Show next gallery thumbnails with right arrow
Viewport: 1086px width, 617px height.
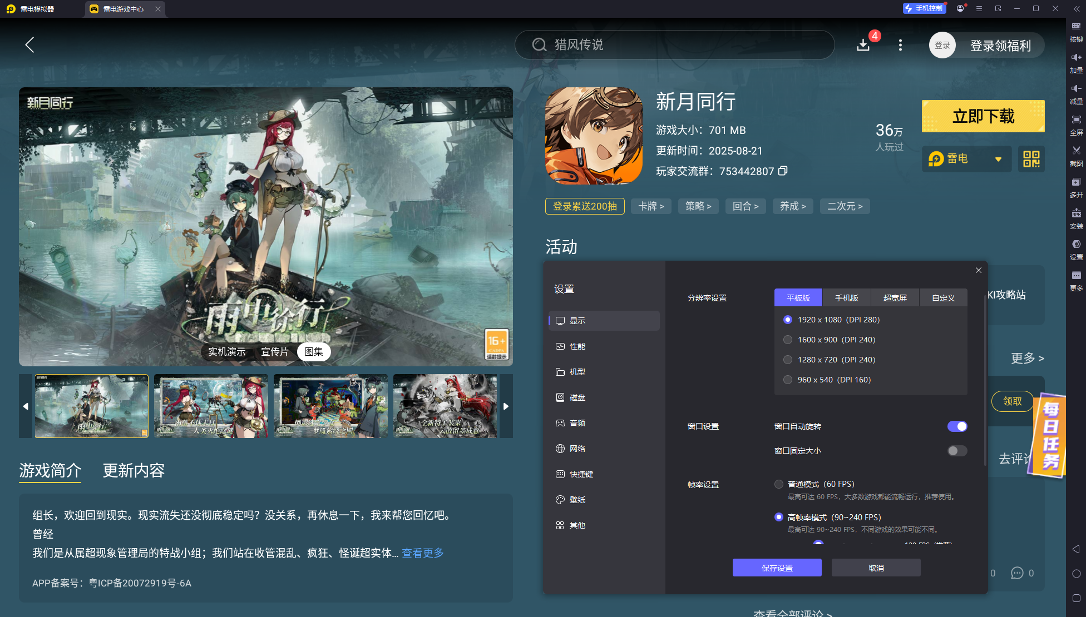[x=506, y=406]
